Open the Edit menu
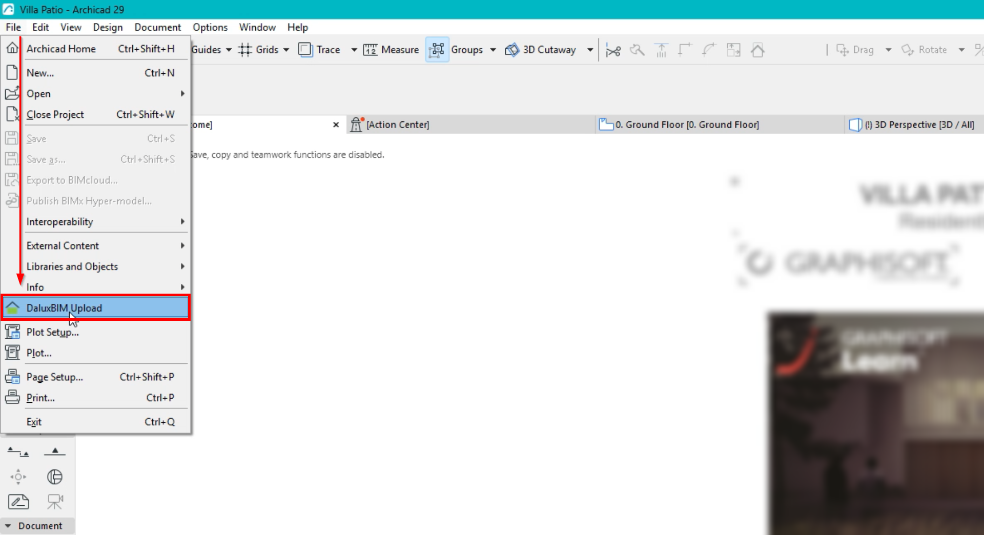Image resolution: width=984 pixels, height=535 pixels. 40,27
